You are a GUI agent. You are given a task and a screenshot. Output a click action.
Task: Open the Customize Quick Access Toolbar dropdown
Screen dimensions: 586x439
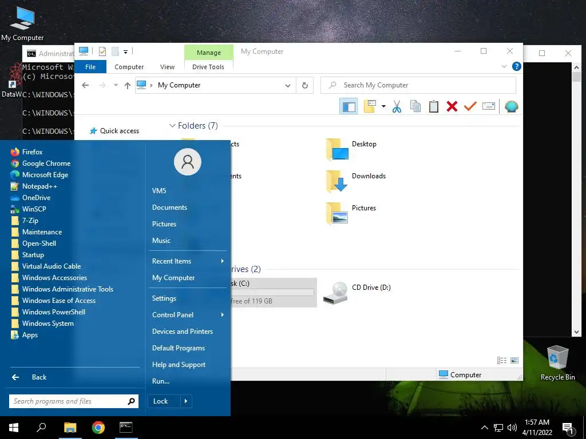[x=125, y=52]
